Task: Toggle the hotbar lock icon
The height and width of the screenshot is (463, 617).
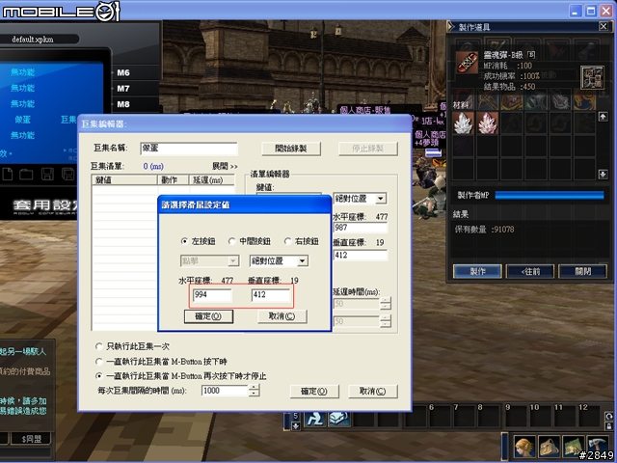Action: click(609, 426)
